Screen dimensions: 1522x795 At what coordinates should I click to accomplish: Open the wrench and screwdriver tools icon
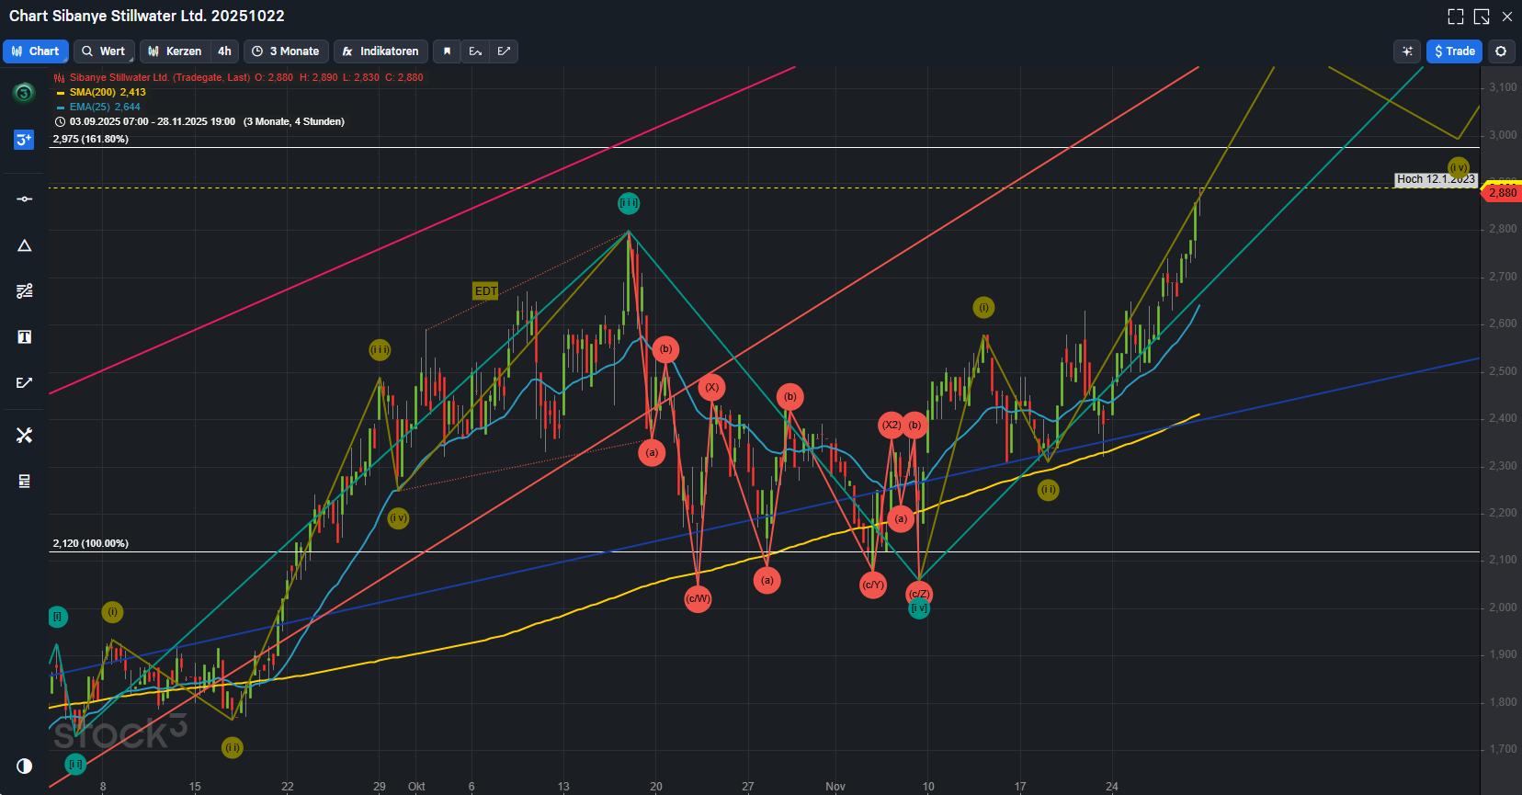25,435
